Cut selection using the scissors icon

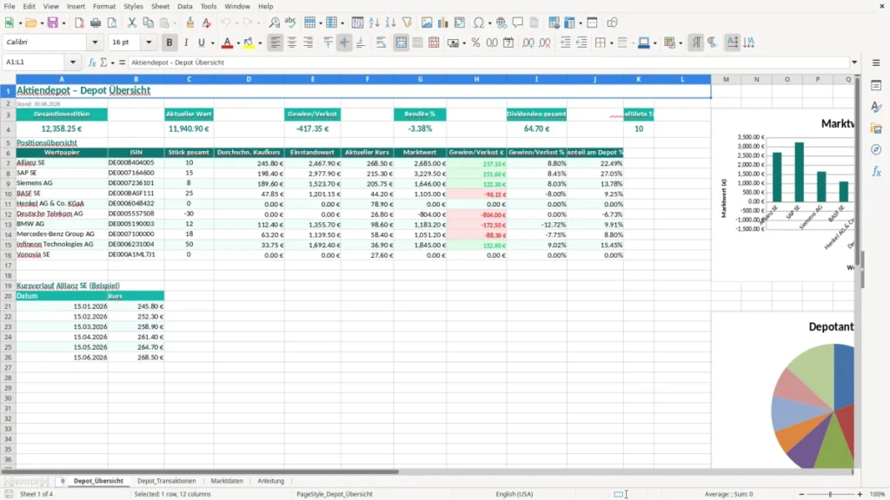pyautogui.click(x=132, y=23)
